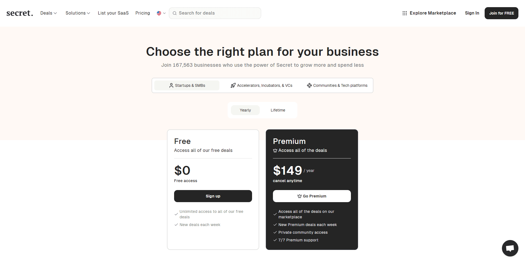Screen dimensions: 525x262
Task: Open the List your SaaS link
Action: pyautogui.click(x=113, y=13)
